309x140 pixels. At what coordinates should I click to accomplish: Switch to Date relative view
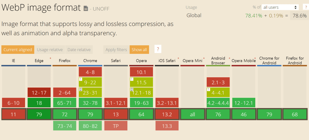79,50
